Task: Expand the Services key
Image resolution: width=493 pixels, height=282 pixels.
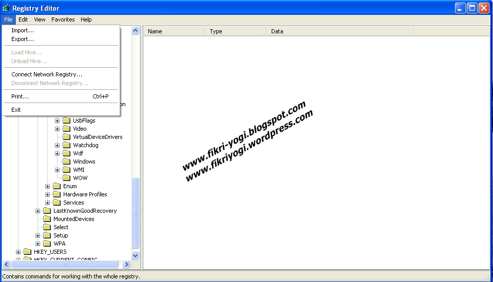Action: point(47,203)
